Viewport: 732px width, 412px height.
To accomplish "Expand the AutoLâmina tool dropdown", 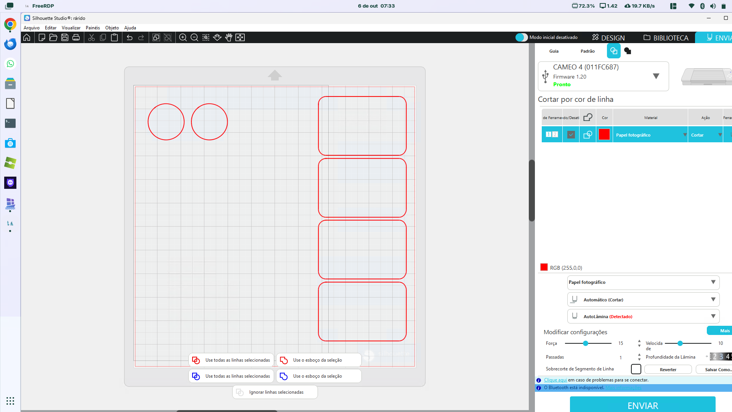I will click(713, 316).
